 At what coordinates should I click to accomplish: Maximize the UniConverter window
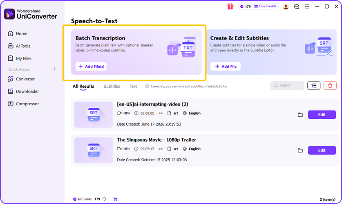click(327, 7)
